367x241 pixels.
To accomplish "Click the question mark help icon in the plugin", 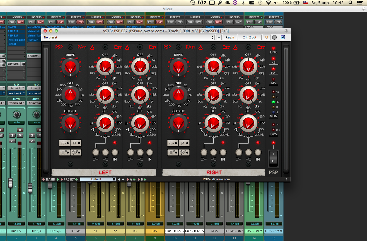I will pos(286,180).
